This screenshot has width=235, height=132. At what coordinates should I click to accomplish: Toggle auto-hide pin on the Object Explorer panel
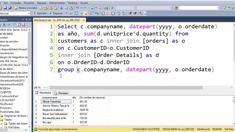tap(26, 19)
